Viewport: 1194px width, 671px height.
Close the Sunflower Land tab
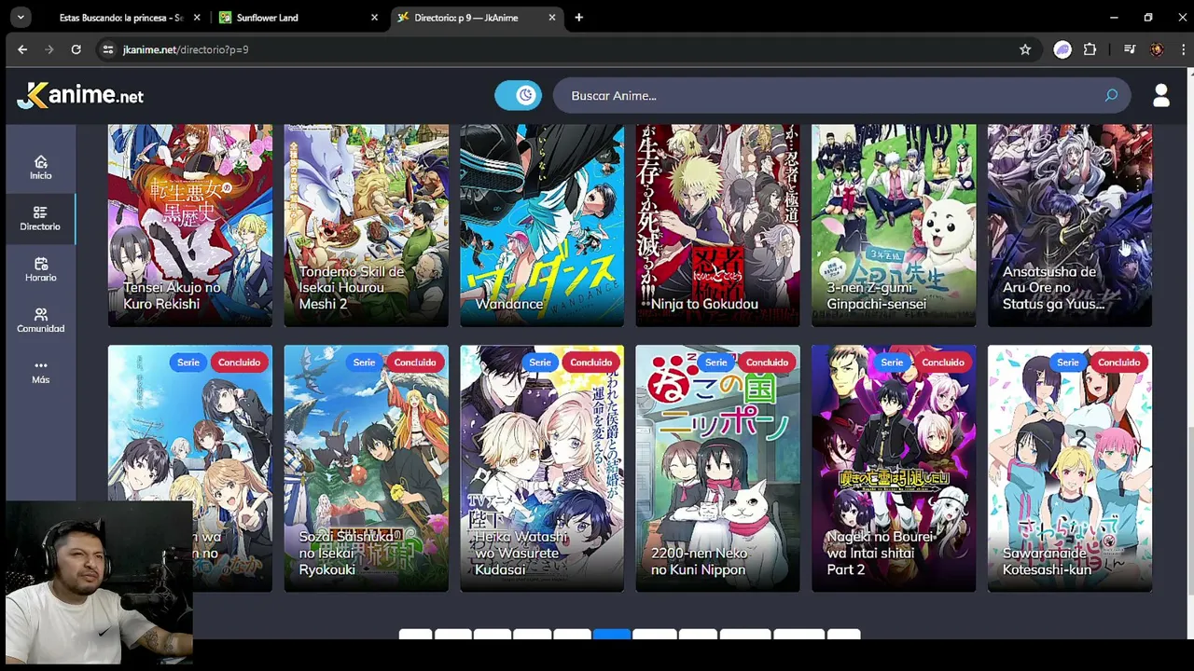tap(374, 18)
